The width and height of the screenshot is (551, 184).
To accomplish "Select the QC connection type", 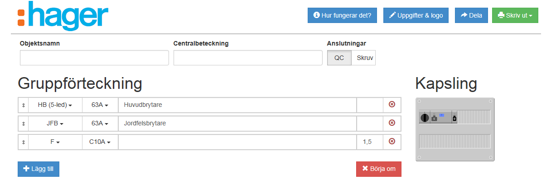I will point(339,58).
